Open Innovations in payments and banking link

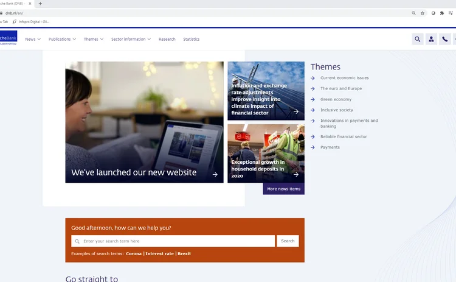pos(349,123)
